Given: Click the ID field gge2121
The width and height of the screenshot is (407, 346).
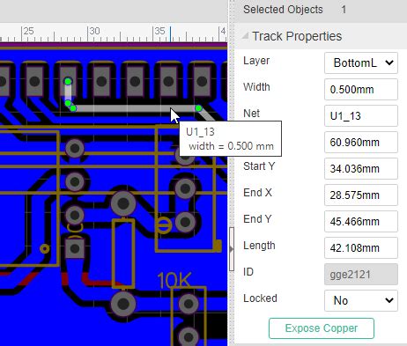Looking at the screenshot, I should click(x=361, y=274).
